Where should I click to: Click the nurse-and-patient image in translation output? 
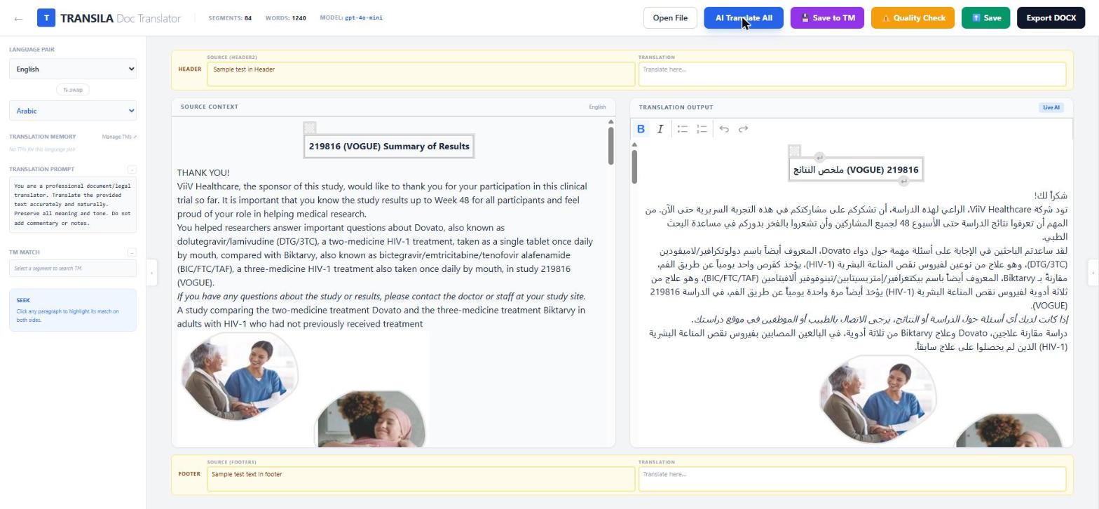[878, 398]
